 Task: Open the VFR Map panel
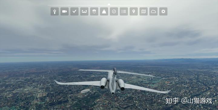[x=144, y=11]
